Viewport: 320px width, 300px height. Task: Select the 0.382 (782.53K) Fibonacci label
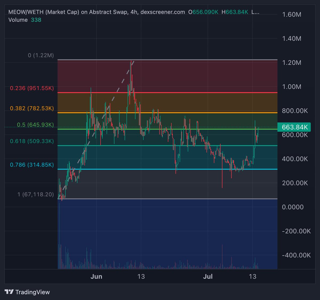[32, 108]
